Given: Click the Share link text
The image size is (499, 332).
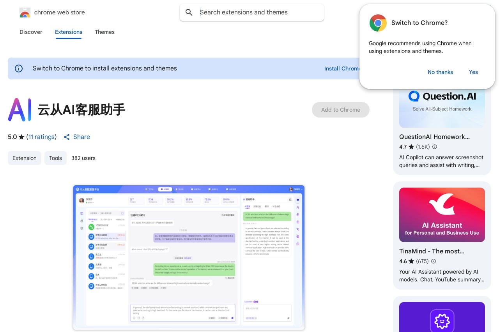Looking at the screenshot, I should (x=81, y=137).
